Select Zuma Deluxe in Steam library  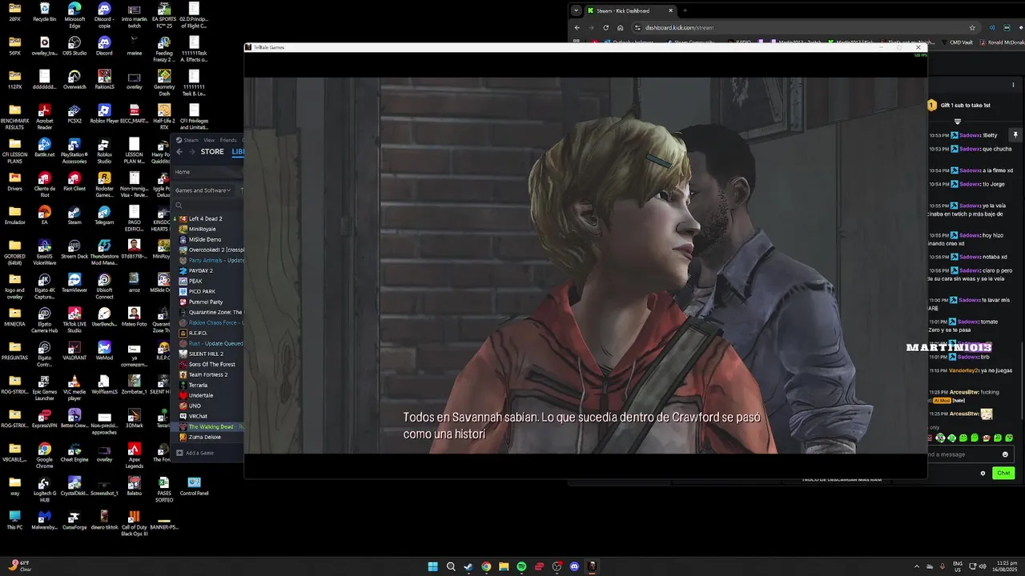pyautogui.click(x=204, y=437)
